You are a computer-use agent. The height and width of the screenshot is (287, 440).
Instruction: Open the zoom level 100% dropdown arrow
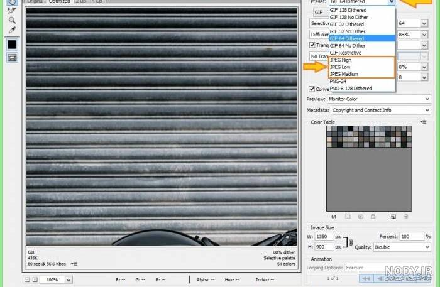(x=69, y=279)
